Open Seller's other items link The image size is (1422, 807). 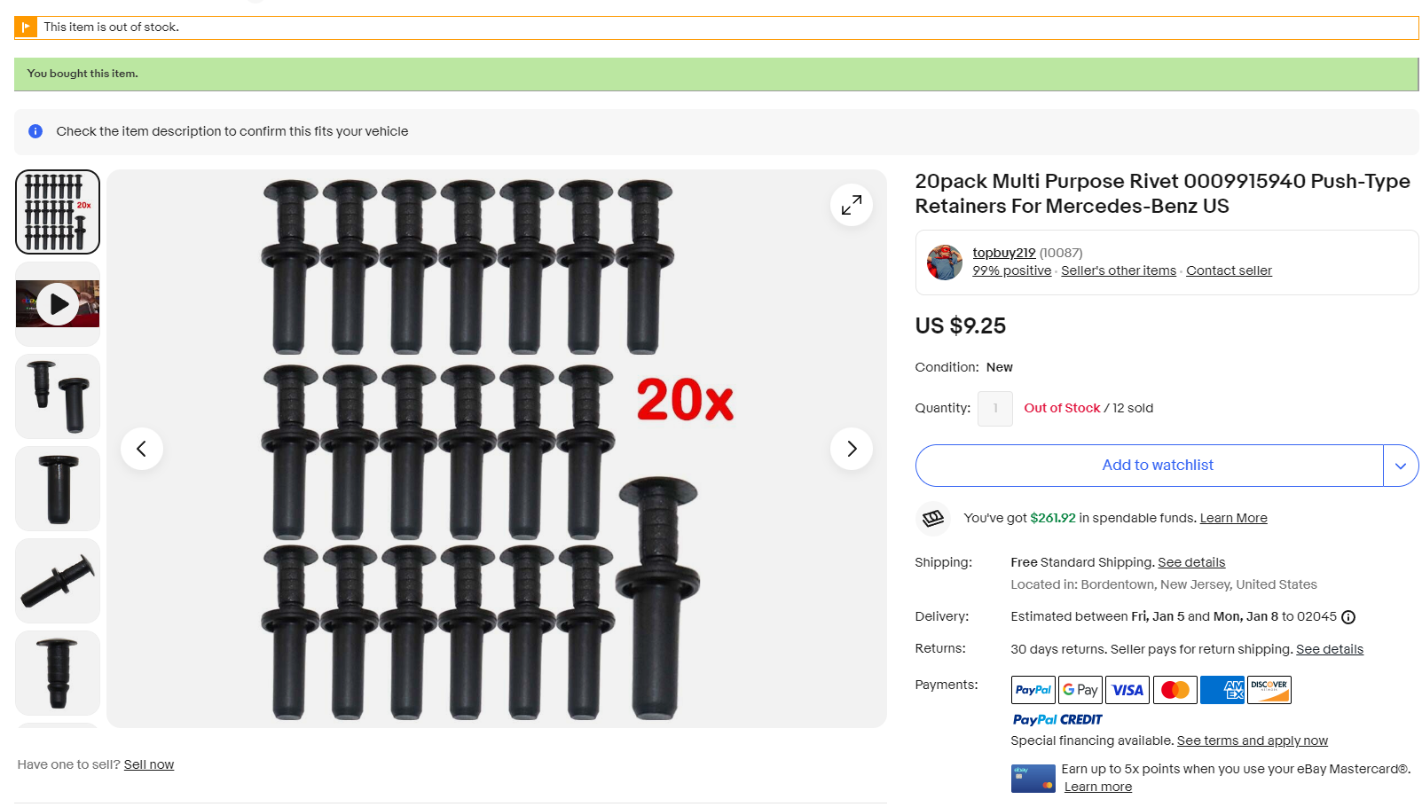pos(1118,270)
